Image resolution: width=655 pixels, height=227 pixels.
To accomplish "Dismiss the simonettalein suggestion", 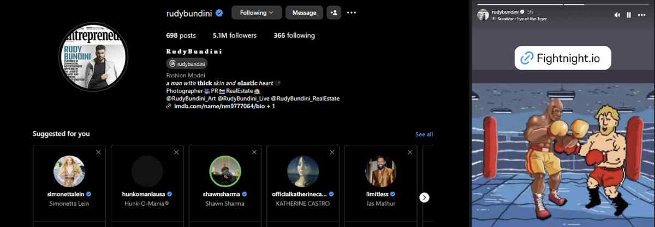I will 98,152.
